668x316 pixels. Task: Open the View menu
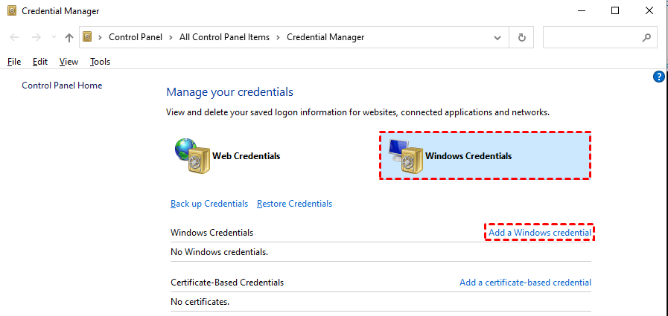point(69,62)
